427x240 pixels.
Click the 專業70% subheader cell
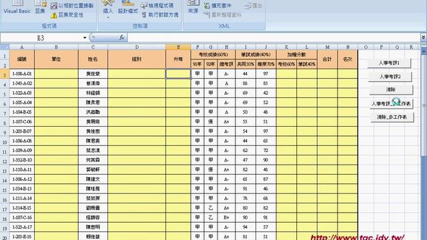[266, 64]
